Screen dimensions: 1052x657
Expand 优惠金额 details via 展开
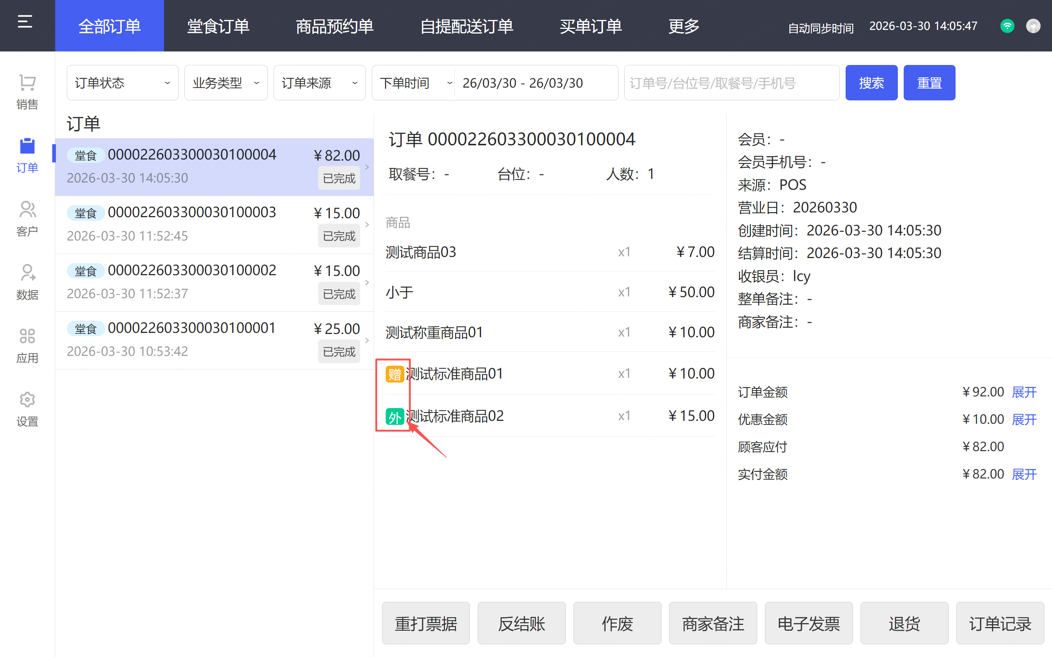pyautogui.click(x=1024, y=420)
